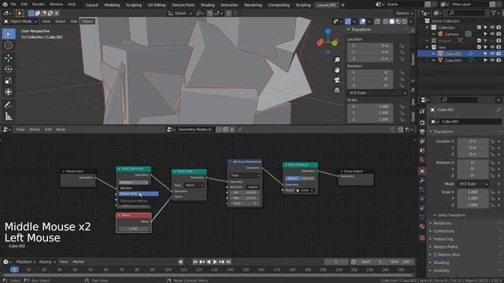
Task: Click the viewport pan hand icon
Action: tap(336, 70)
